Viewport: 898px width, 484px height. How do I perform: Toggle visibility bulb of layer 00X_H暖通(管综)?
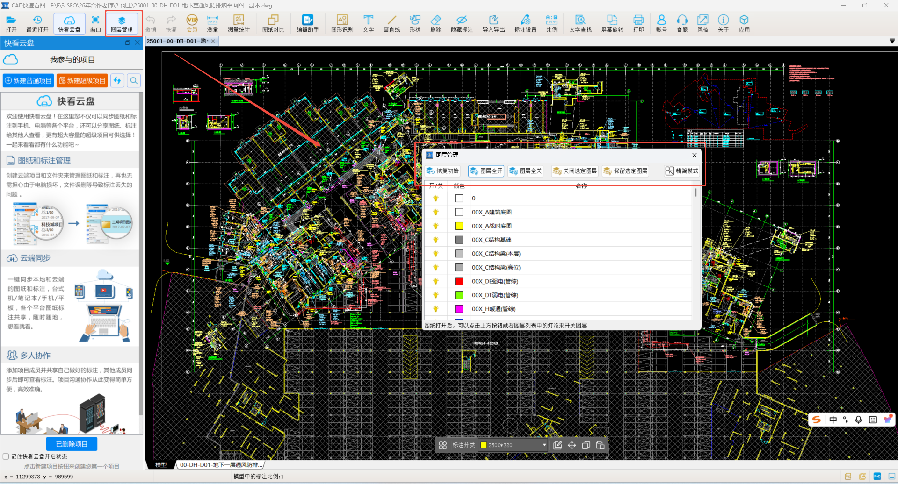click(x=435, y=309)
